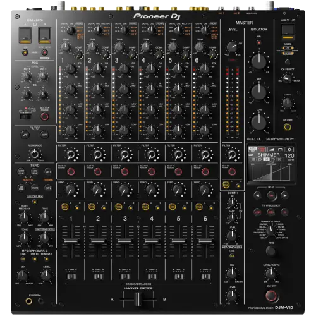Tap Master Beat FX Assign button
Image resolution: width=316 pixels, height=316 pixels.
click(x=232, y=172)
